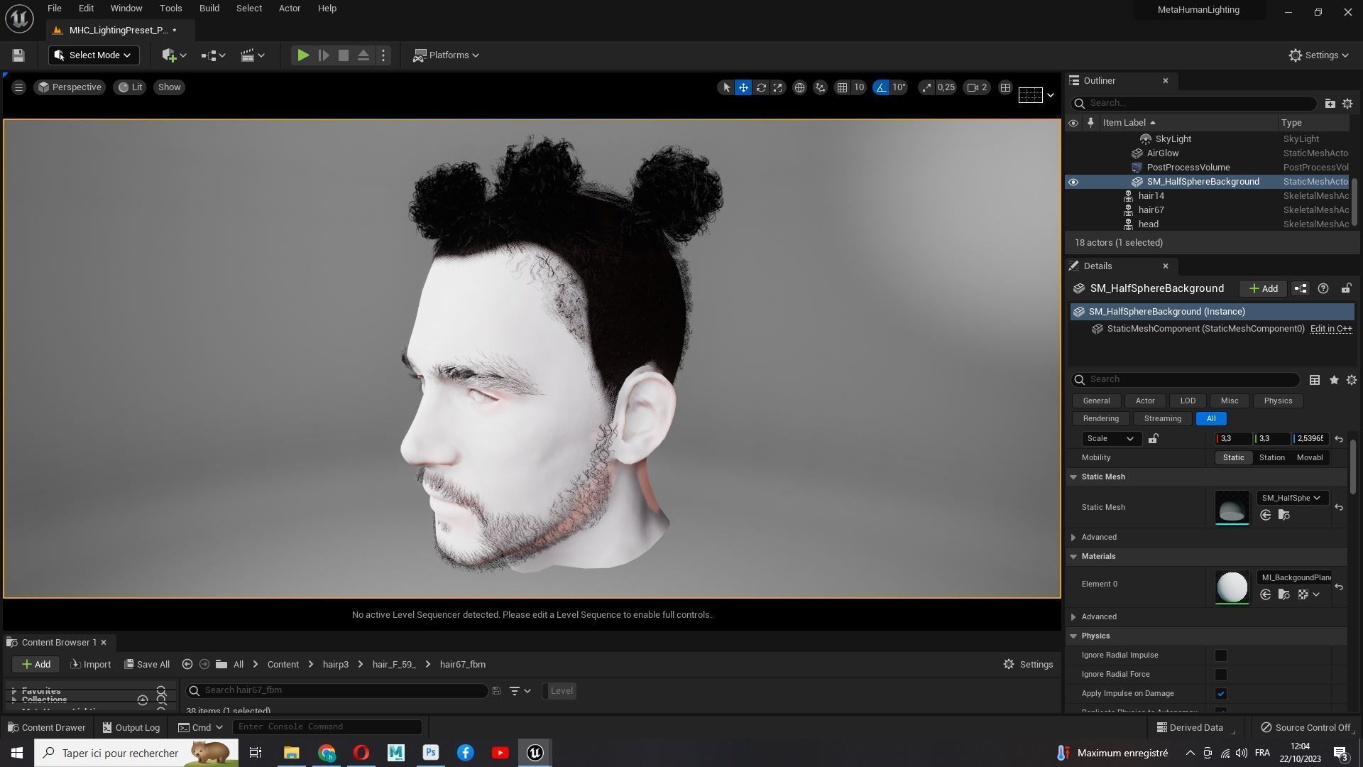This screenshot has width=1363, height=767.
Task: Open Outliner settings gear
Action: pos(1347,104)
